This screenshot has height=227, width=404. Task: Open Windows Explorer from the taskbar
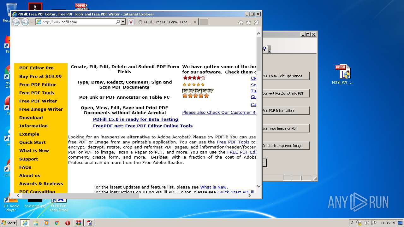click(36, 223)
